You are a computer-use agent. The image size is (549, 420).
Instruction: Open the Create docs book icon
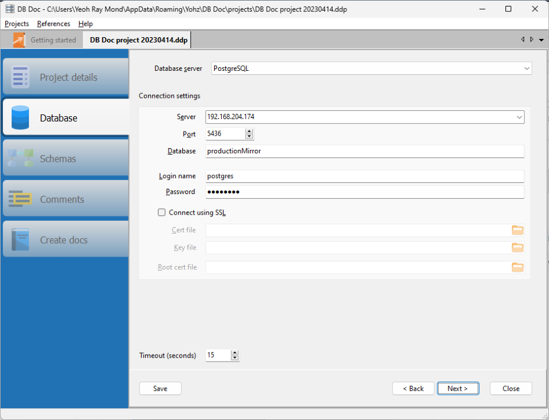(x=21, y=240)
